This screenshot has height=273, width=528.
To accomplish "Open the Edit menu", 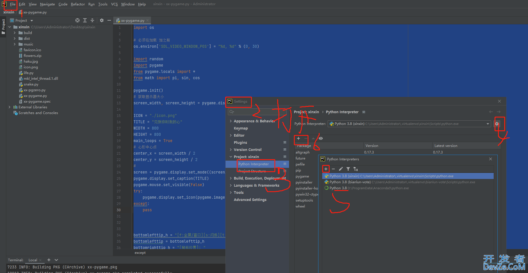I will [x=22, y=4].
